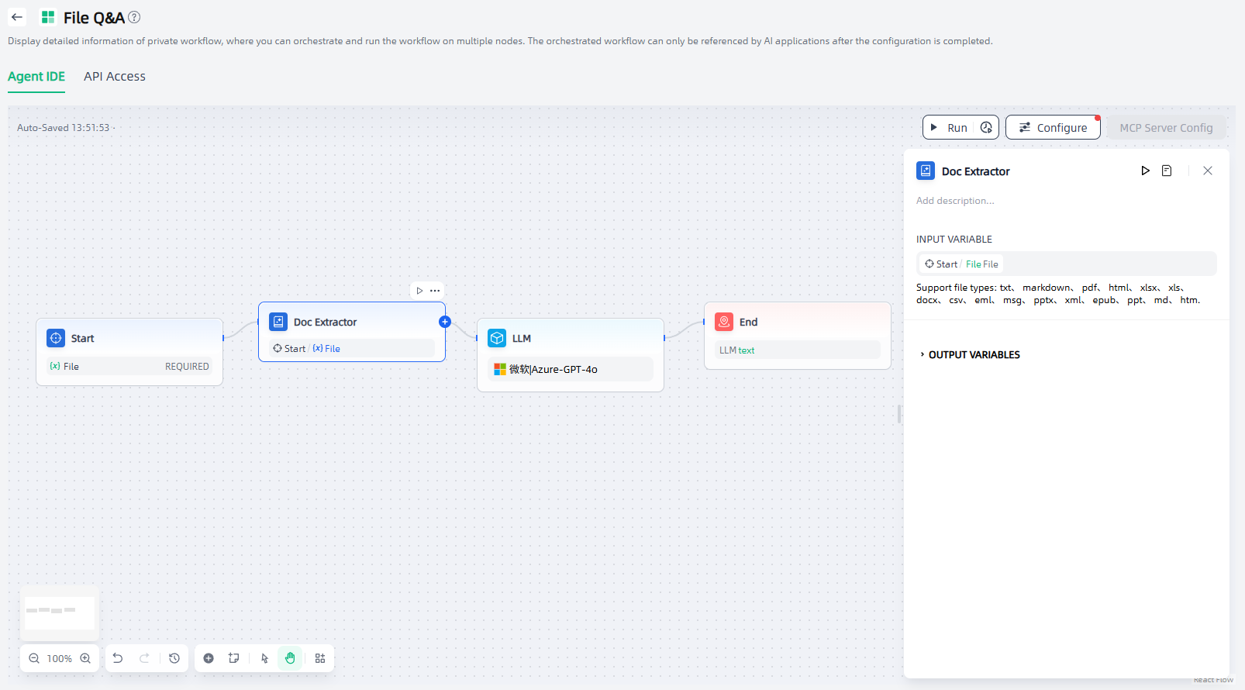Screen dimensions: 1245x690
Task: Zoom out the canvas with the minus magnifier
Action: tap(34, 658)
